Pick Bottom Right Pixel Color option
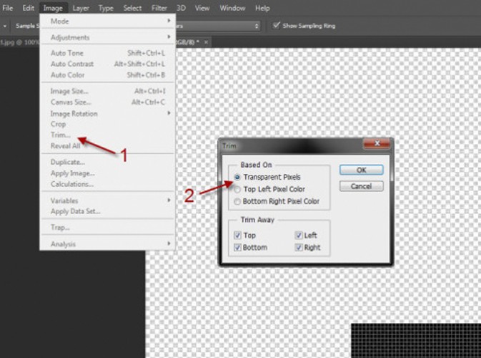The image size is (481, 358). pyautogui.click(x=237, y=201)
